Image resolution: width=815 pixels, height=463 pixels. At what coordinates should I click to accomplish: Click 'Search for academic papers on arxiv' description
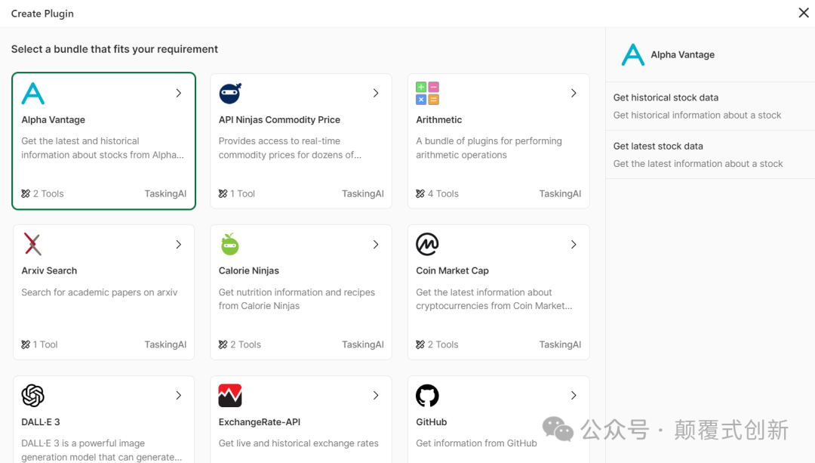tap(100, 292)
